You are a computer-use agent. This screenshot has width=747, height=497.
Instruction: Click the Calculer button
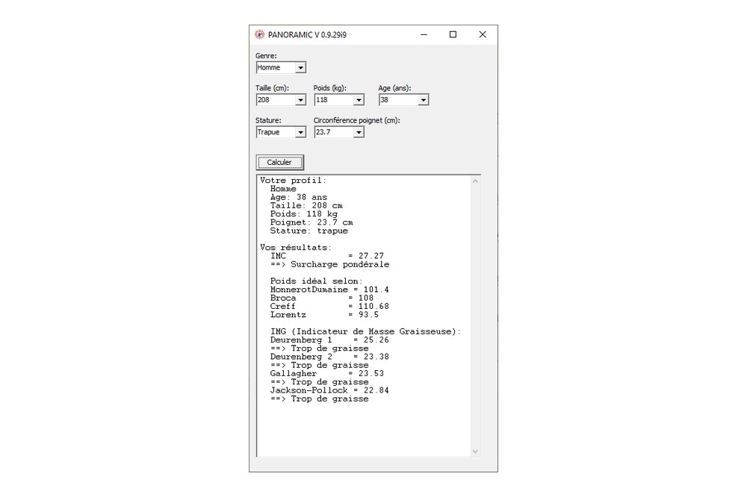(279, 163)
